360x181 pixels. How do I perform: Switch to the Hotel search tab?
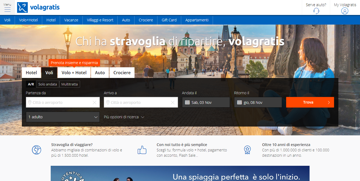click(31, 73)
